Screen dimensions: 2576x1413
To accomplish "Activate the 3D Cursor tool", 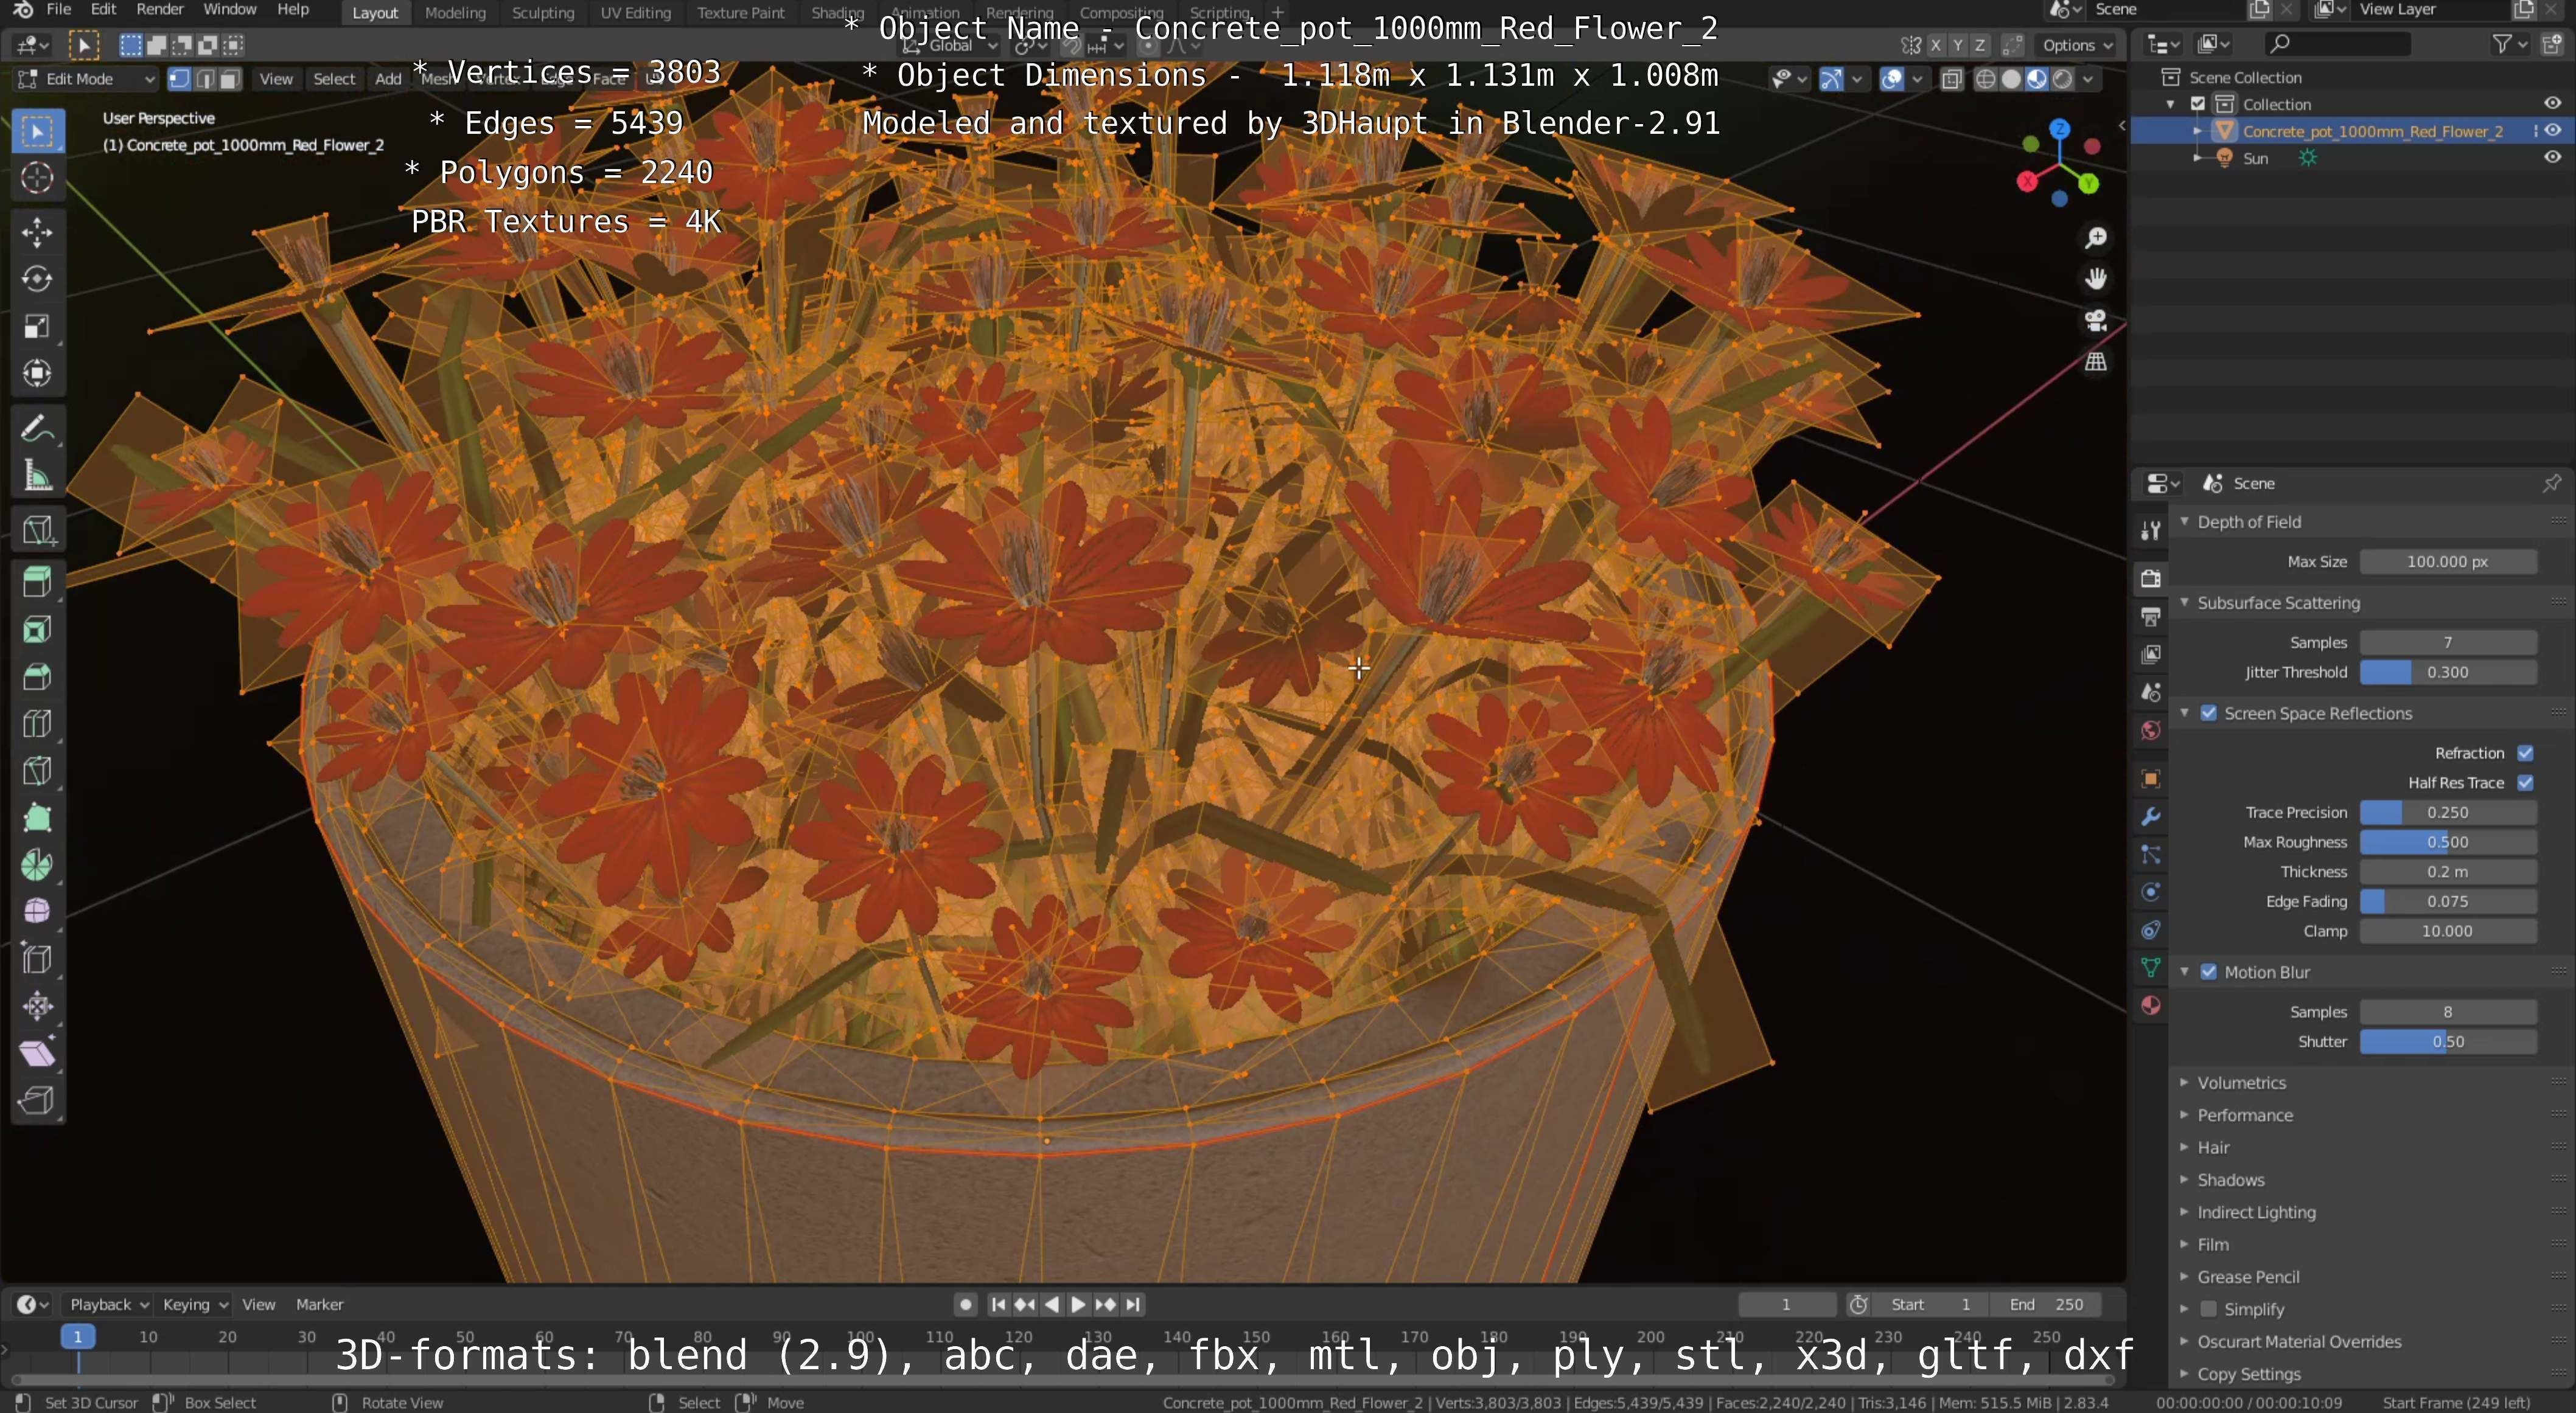I will pyautogui.click(x=37, y=178).
